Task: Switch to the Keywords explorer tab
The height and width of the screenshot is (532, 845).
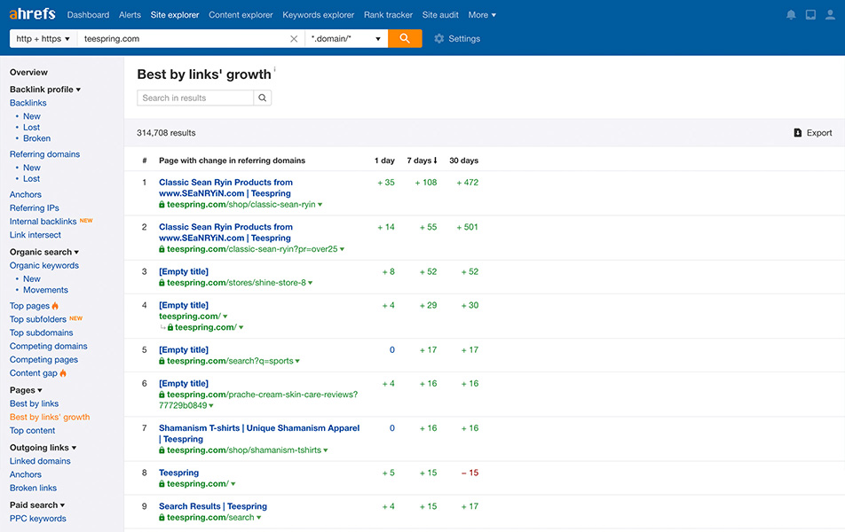Action: coord(318,14)
